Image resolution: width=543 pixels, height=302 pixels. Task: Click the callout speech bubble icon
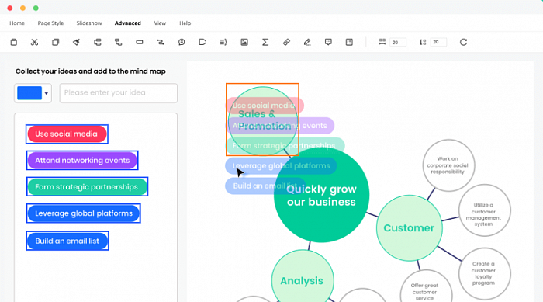click(x=182, y=42)
